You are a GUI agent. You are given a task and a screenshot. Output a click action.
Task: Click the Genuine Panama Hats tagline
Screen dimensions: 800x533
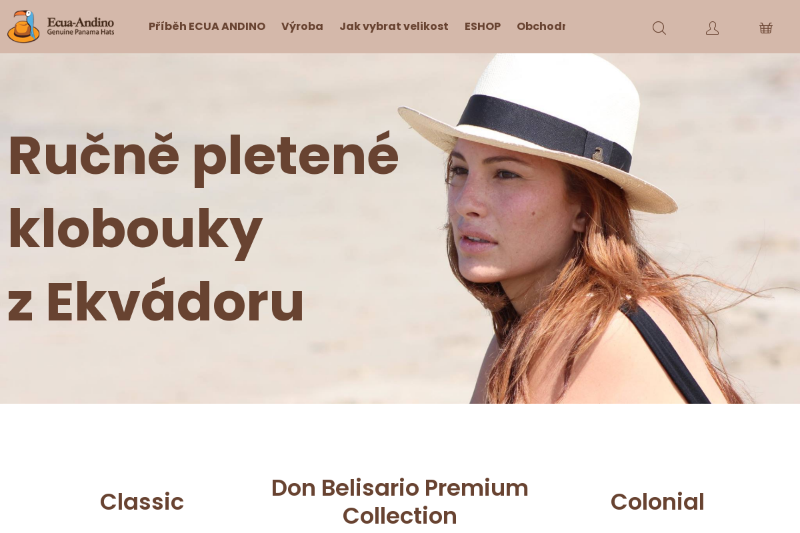pos(81,32)
